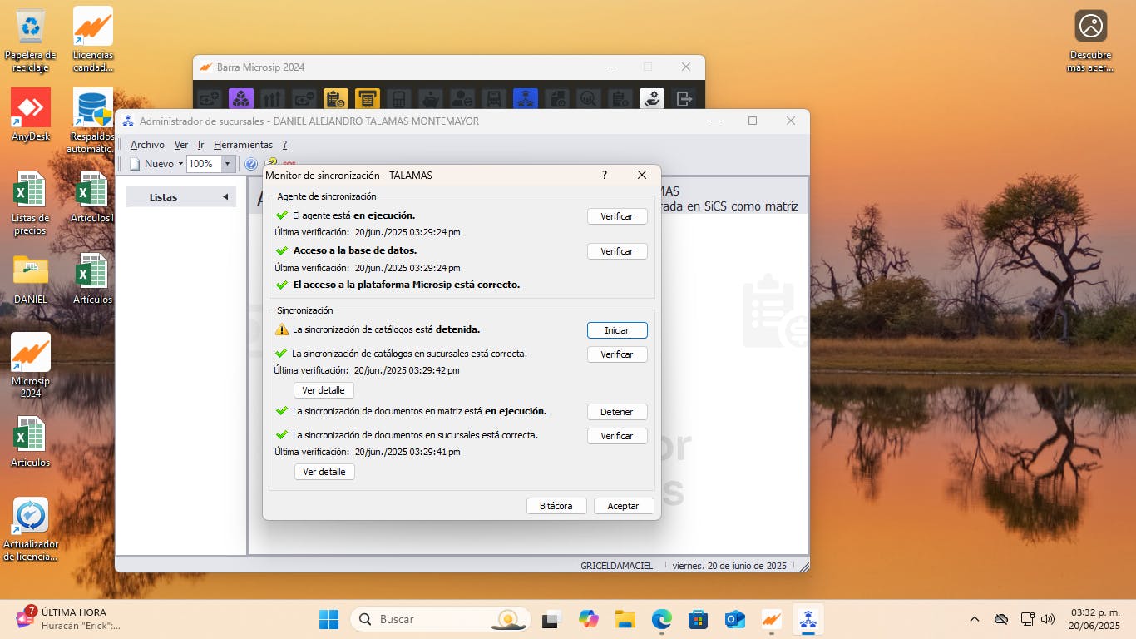Screen dimensions: 1136x639
Task: Click Detener to stop document synchronization
Action: point(617,412)
